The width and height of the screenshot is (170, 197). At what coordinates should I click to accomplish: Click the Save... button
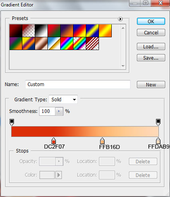point(151,58)
